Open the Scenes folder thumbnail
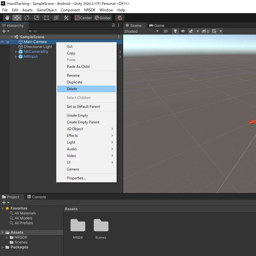 tap(101, 225)
